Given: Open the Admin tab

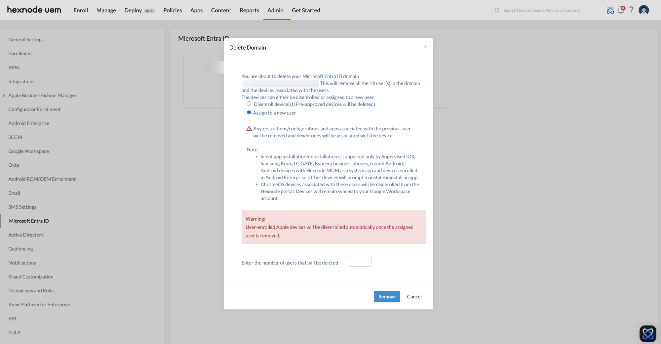Looking at the screenshot, I should tap(275, 10).
